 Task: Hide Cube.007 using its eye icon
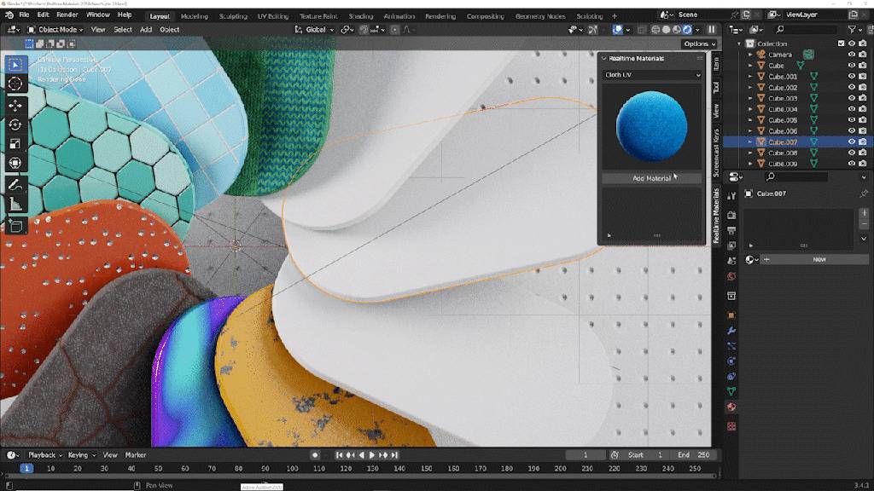point(851,142)
